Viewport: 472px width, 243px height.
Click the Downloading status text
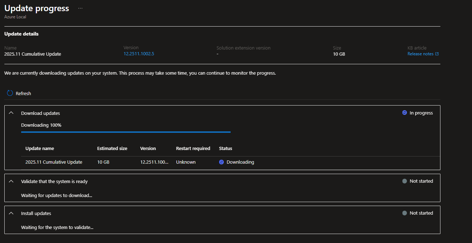coord(240,162)
